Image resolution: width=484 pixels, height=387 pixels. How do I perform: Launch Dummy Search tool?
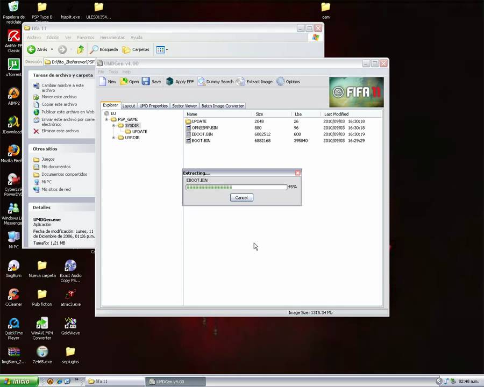[x=216, y=82]
